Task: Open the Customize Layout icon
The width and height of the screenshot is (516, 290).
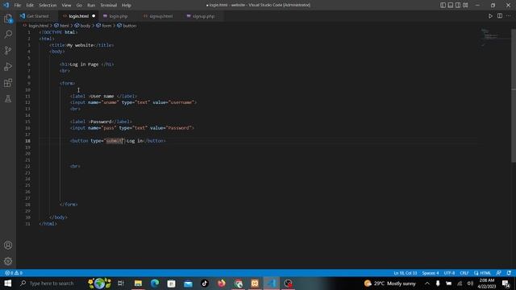Action: (x=465, y=5)
